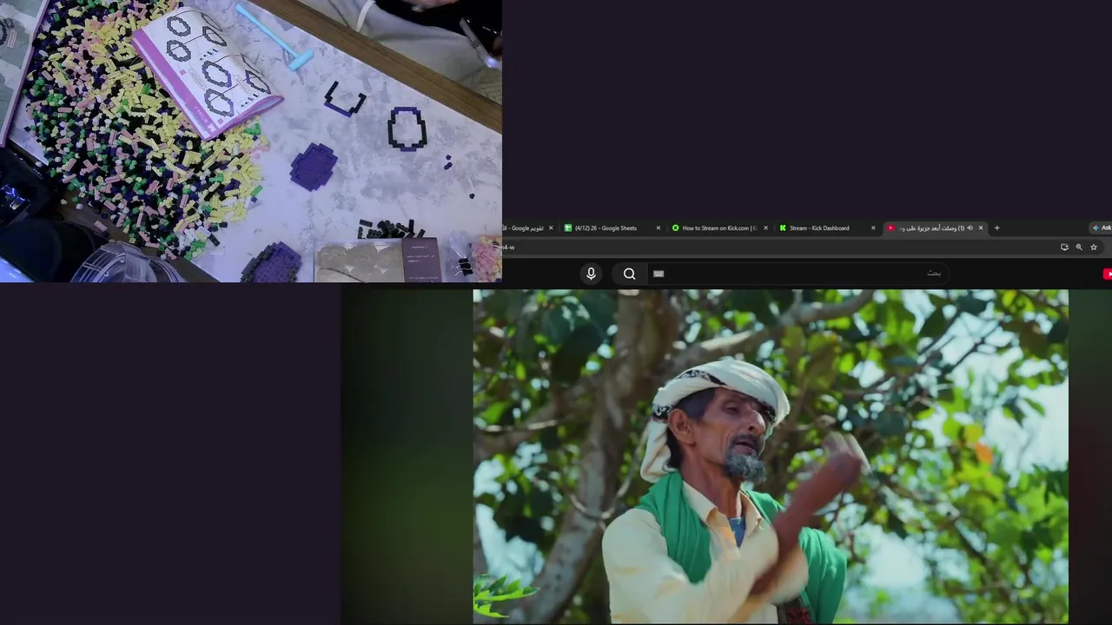The image size is (1112, 625).
Task: Click the YouTube video player
Action: tap(771, 457)
